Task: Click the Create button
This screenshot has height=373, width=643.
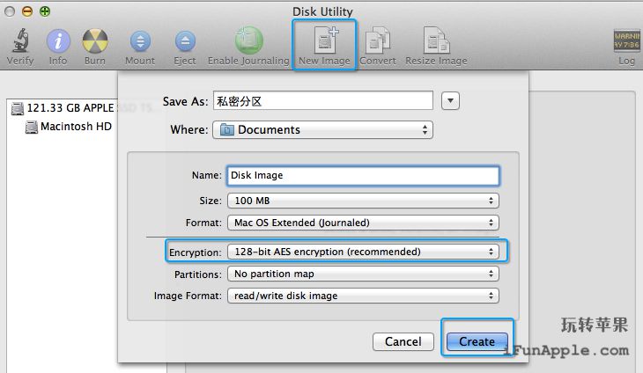Action: [477, 341]
